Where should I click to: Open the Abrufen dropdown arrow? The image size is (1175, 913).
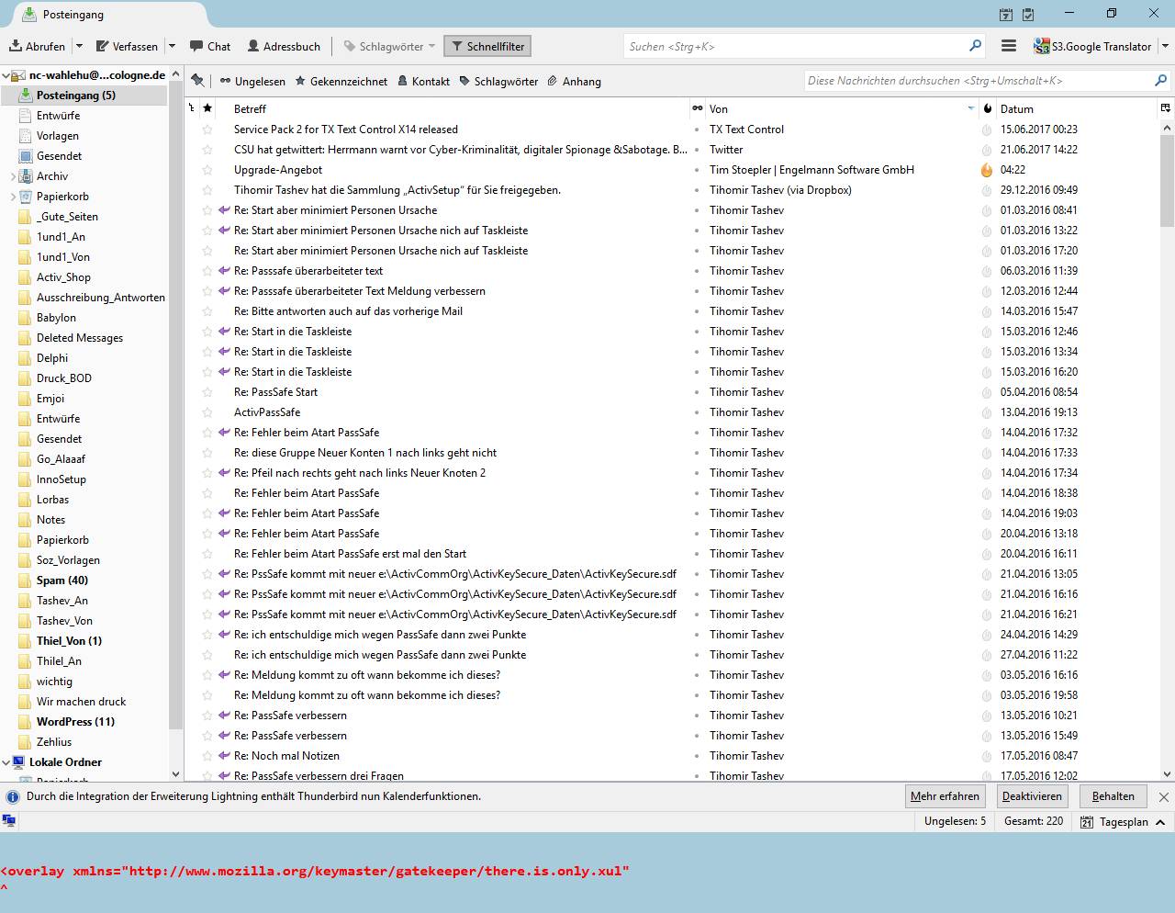79,46
